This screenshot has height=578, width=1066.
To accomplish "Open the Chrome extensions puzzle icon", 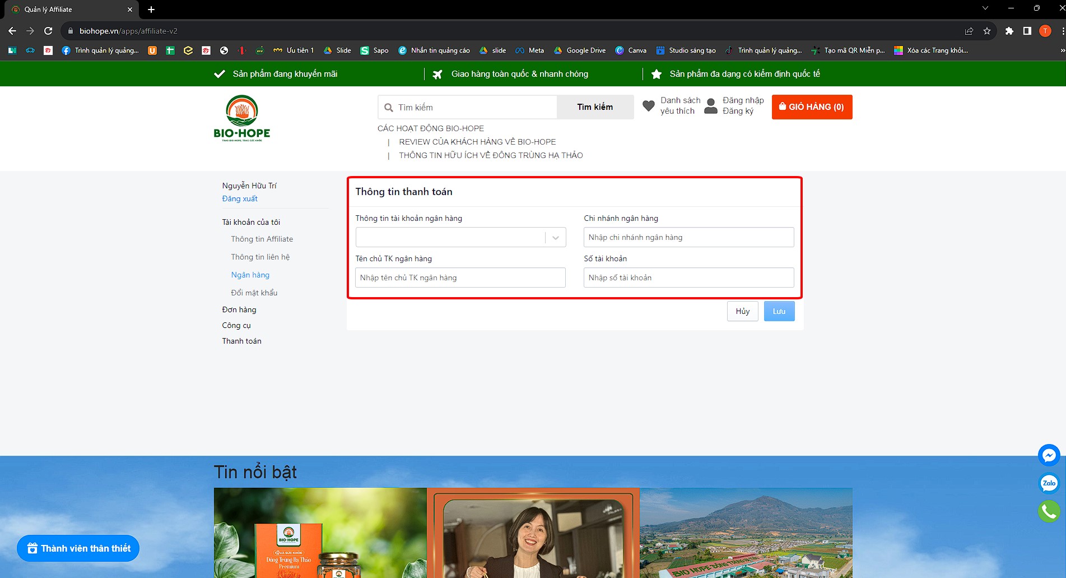I will 1009,31.
